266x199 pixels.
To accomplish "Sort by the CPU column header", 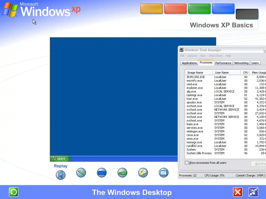I will coord(245,73).
